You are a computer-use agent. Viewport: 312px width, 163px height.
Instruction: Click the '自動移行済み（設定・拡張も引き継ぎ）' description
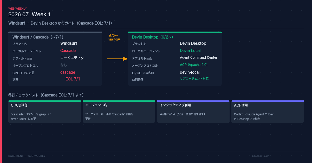click(x=183, y=114)
